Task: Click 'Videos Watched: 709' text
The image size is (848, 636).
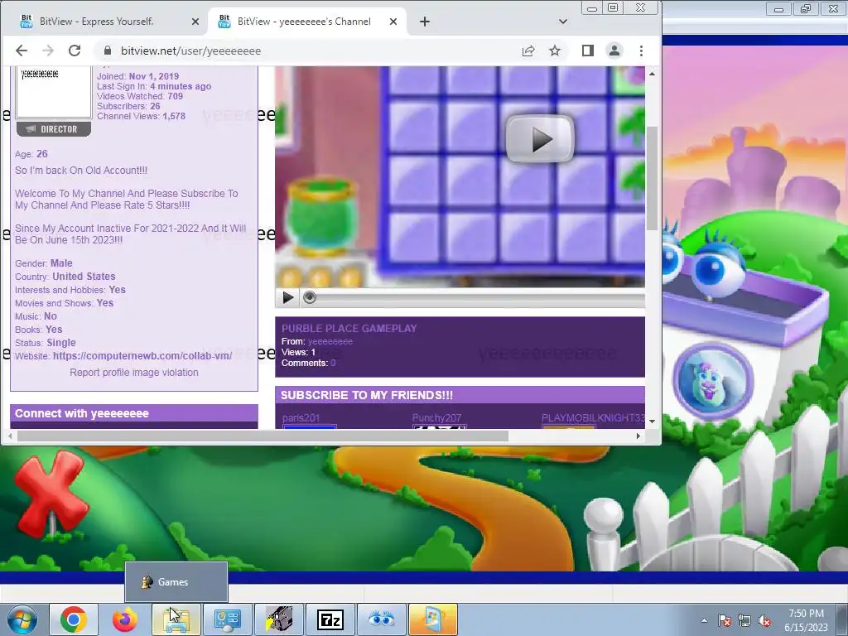Action: [x=140, y=96]
